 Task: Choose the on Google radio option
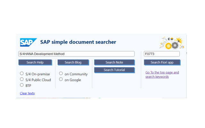tap(61, 79)
